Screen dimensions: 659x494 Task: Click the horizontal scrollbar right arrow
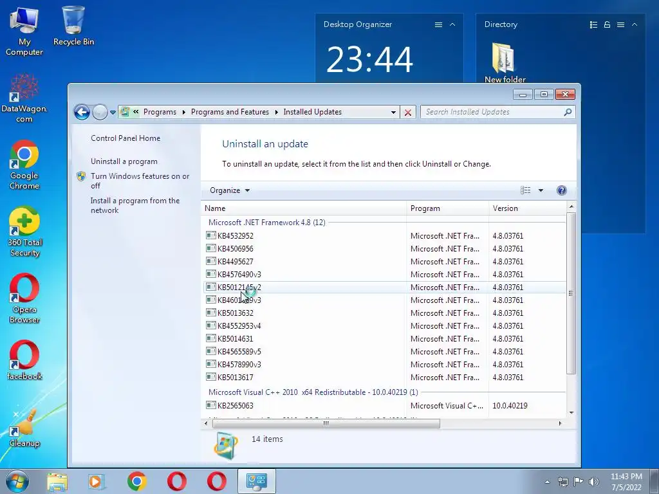coord(560,423)
